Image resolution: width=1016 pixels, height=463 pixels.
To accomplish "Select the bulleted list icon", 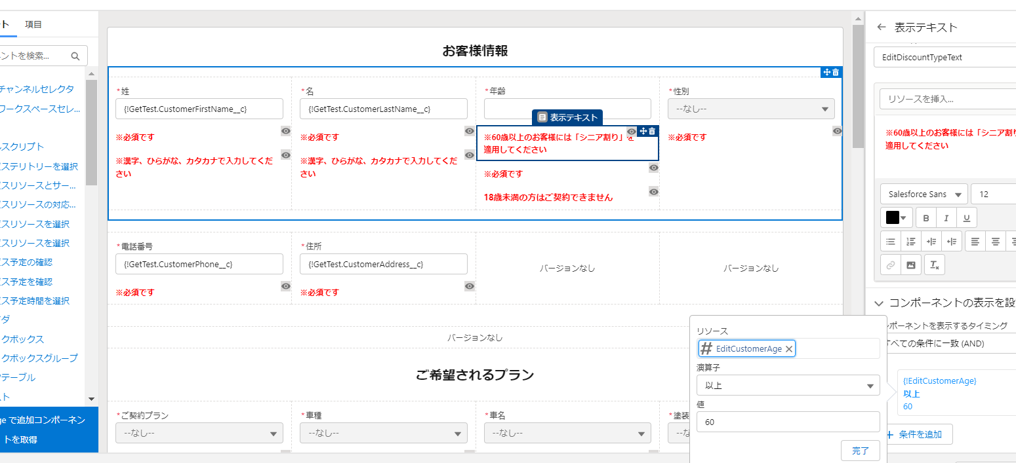I will tap(890, 241).
